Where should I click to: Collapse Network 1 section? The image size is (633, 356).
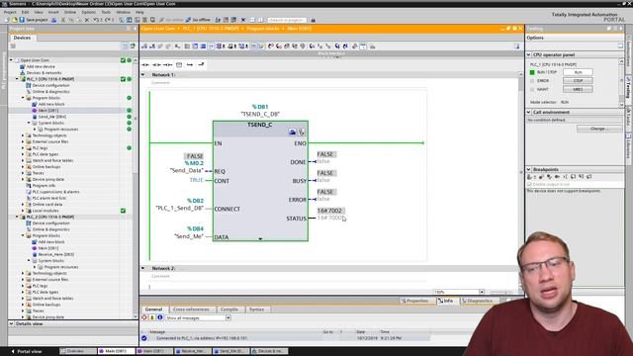(x=142, y=75)
